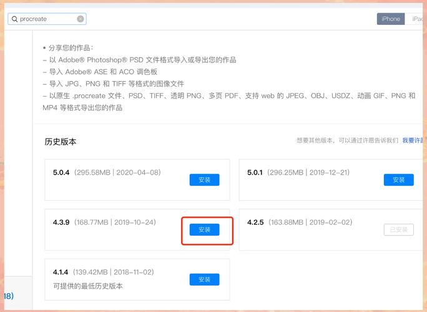Select version number 4.3.9 text
Screen dimensions: 427x312
(61, 222)
